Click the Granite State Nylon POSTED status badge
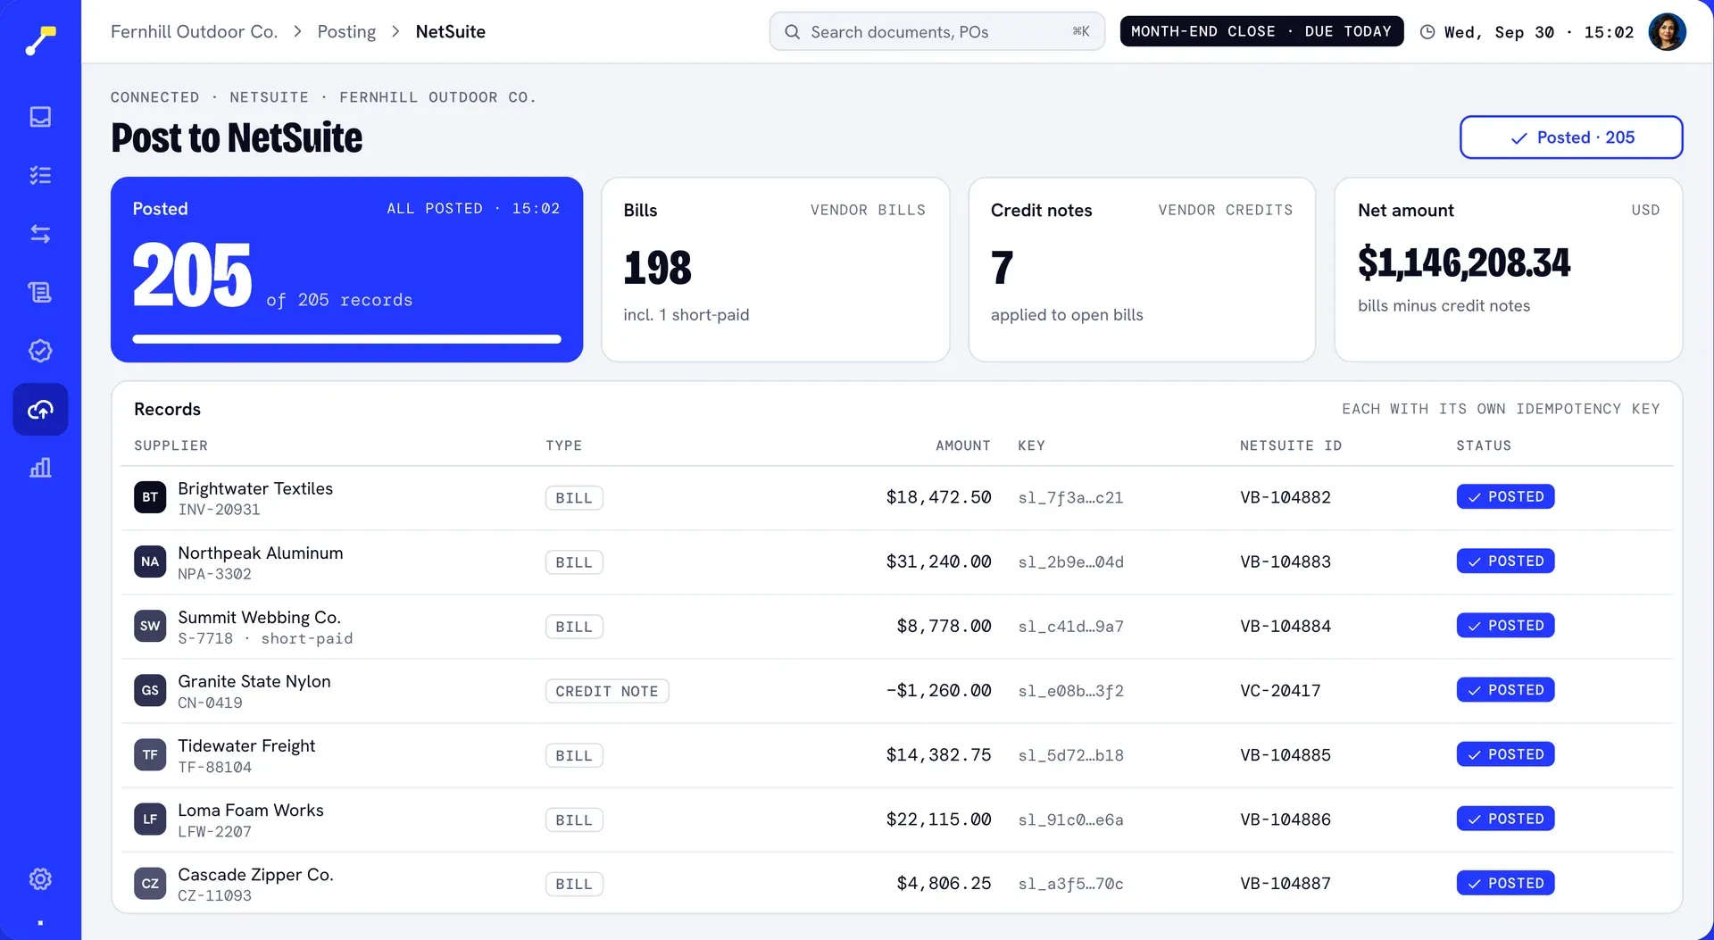1714x940 pixels. [1505, 690]
